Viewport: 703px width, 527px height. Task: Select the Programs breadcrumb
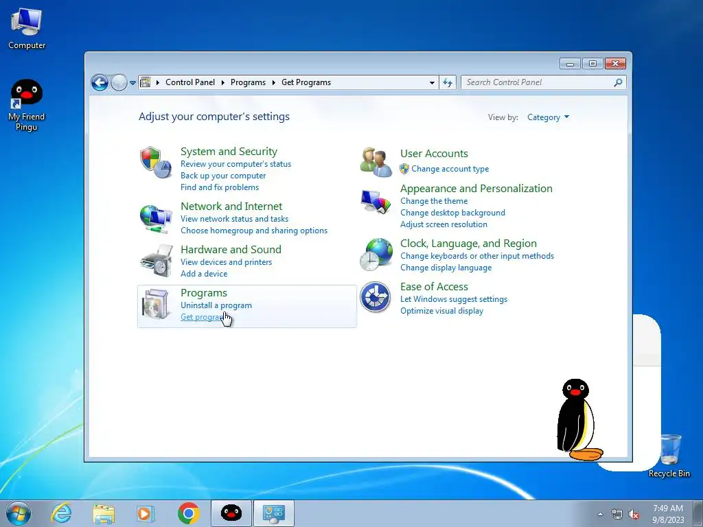pyautogui.click(x=248, y=82)
